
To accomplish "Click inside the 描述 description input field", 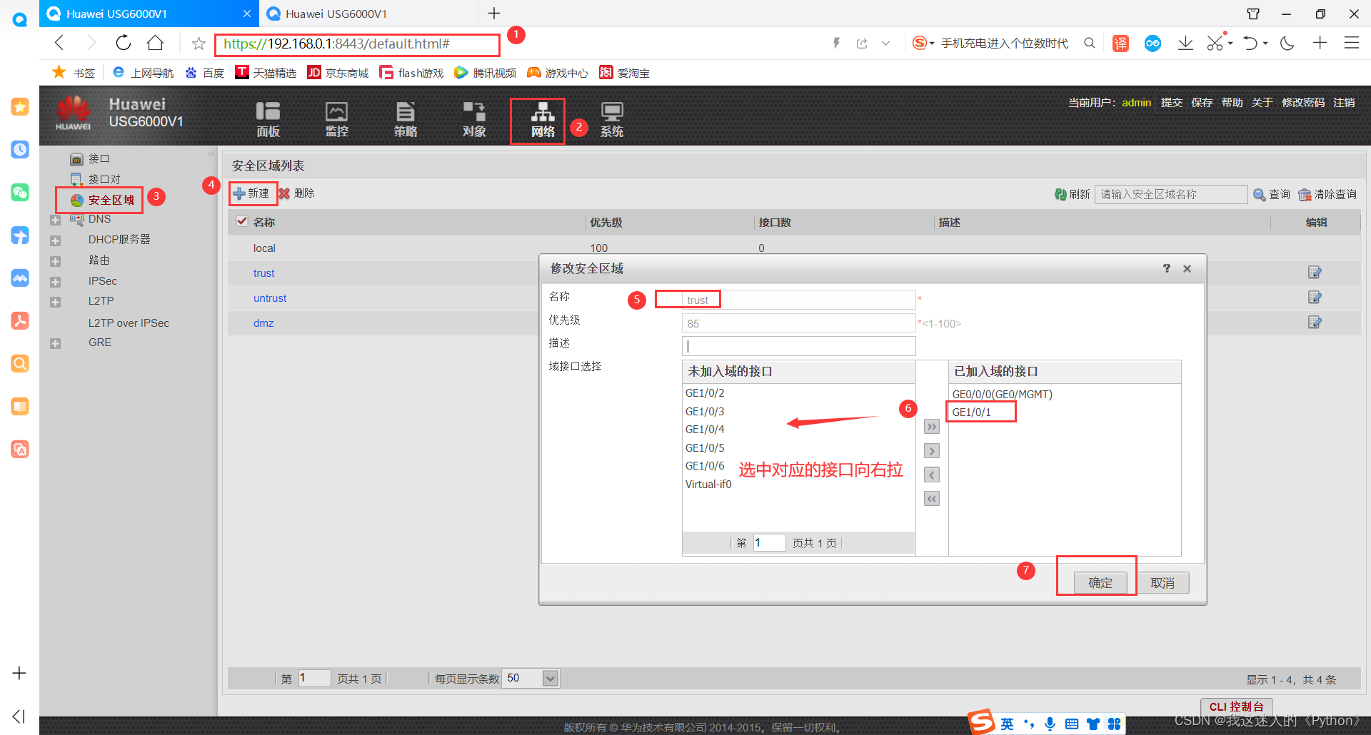I will tap(798, 345).
